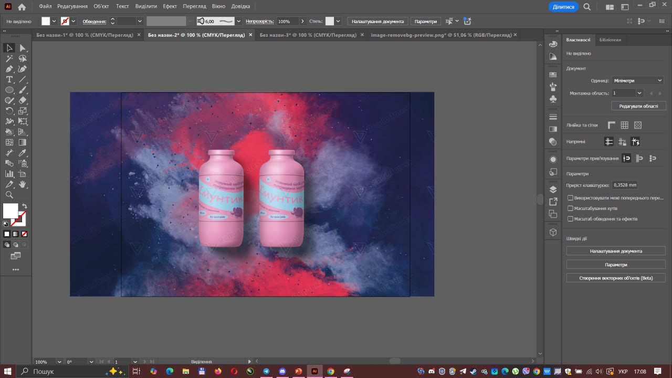This screenshot has height=378, width=672.
Task: Check Масштаб обведення та ефектів option
Action: 571,219
